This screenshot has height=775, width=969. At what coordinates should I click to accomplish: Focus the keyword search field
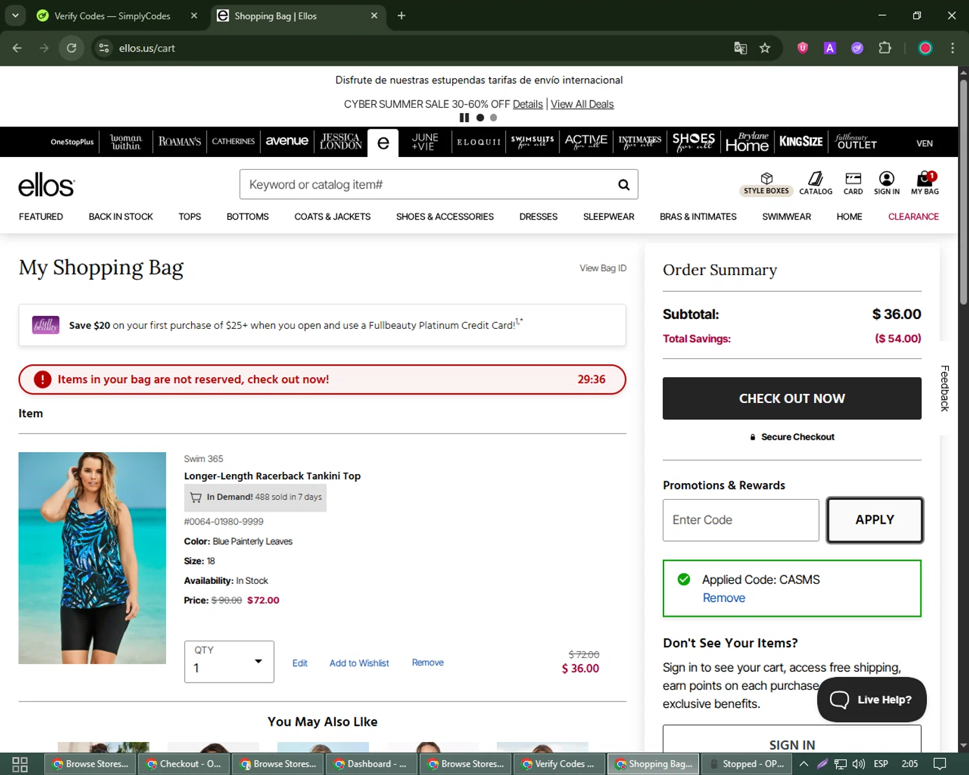(x=426, y=185)
